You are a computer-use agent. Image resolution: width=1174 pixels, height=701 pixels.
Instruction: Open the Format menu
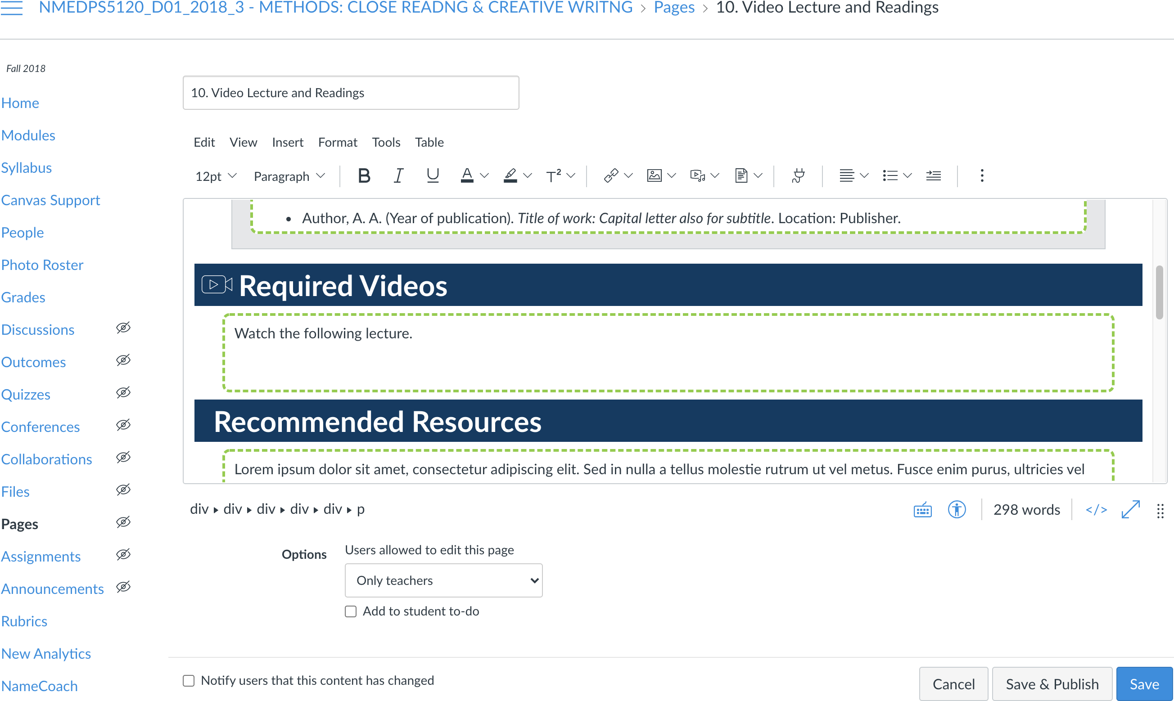[x=338, y=142]
